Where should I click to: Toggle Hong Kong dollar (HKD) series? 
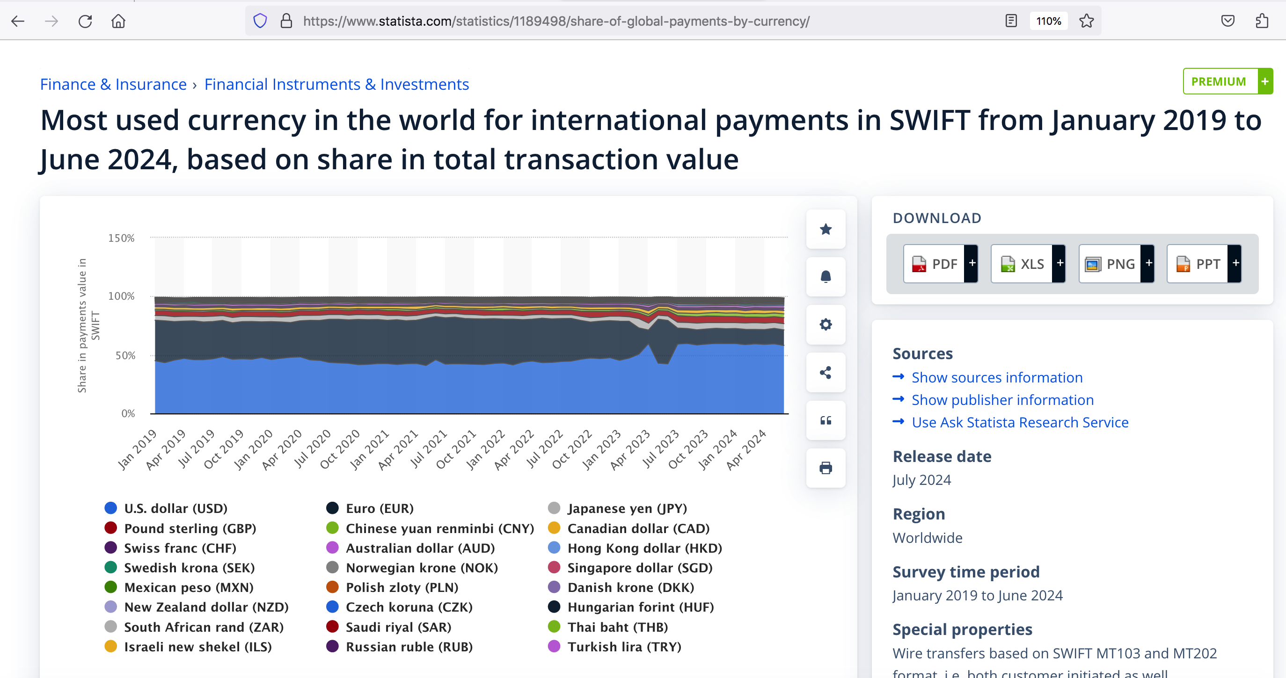click(x=636, y=548)
